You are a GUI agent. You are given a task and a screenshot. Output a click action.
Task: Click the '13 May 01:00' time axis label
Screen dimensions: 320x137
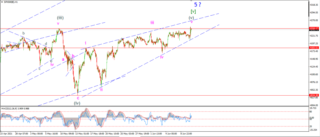coord(82,134)
